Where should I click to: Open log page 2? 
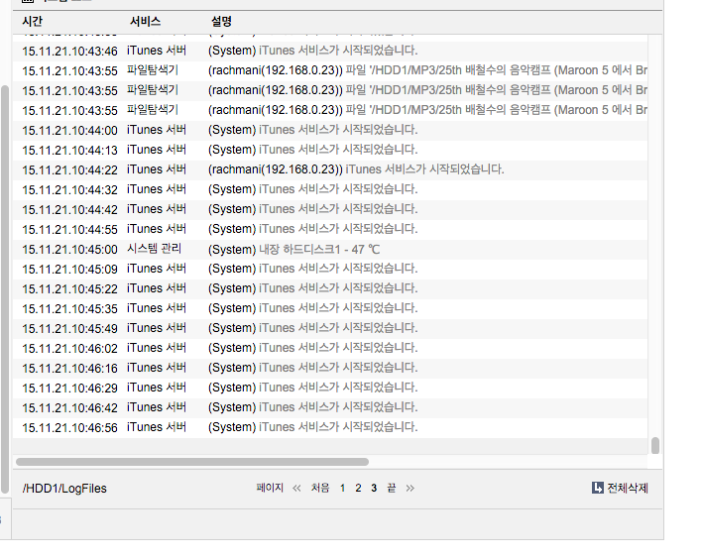point(358,489)
